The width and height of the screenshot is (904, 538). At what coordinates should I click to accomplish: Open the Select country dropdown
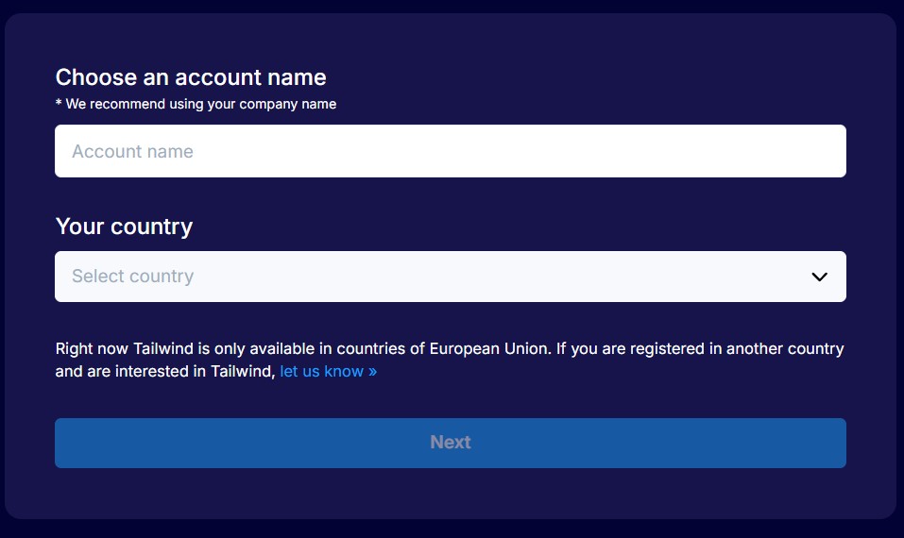point(450,277)
